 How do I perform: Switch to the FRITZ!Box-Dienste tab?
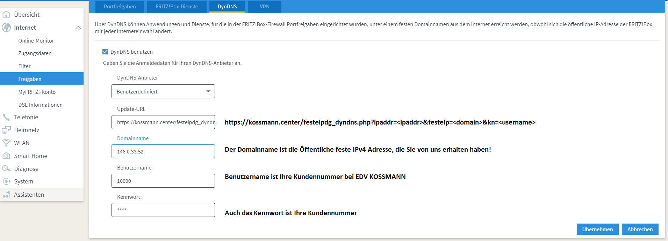177,7
